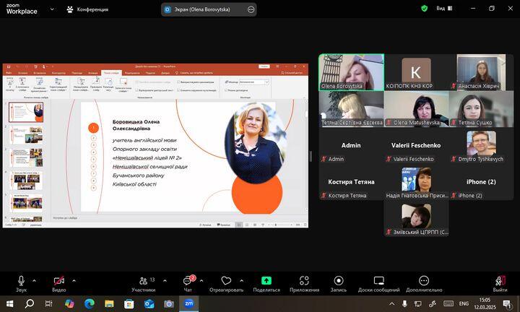This screenshot has height=312, width=520.
Task: Open Файл tab in PowerPoint
Action: tap(9, 73)
